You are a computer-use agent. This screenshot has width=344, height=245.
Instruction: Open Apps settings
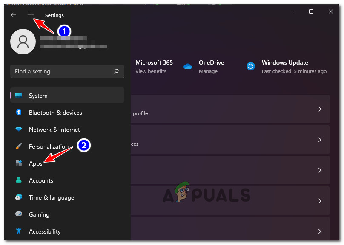point(67,163)
